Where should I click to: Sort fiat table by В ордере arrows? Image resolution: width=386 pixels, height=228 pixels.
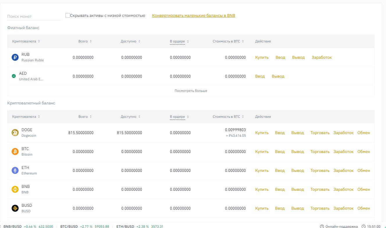click(x=188, y=41)
